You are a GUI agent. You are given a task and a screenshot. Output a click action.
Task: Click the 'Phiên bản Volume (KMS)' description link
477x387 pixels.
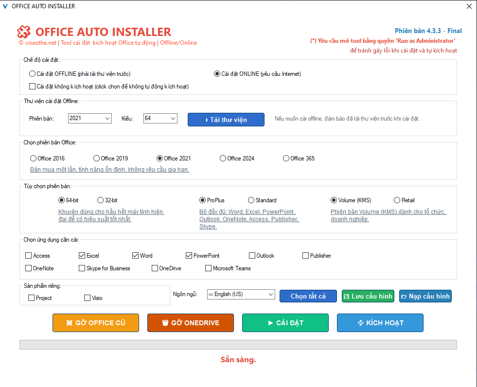(389, 215)
